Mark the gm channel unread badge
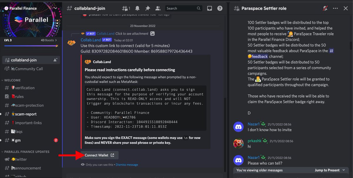 click(56, 140)
